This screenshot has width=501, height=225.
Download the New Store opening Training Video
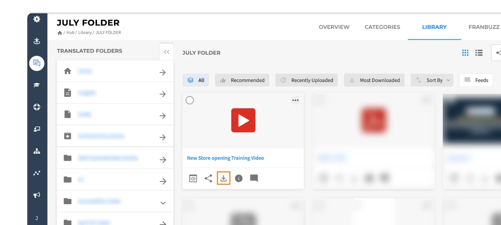224,178
